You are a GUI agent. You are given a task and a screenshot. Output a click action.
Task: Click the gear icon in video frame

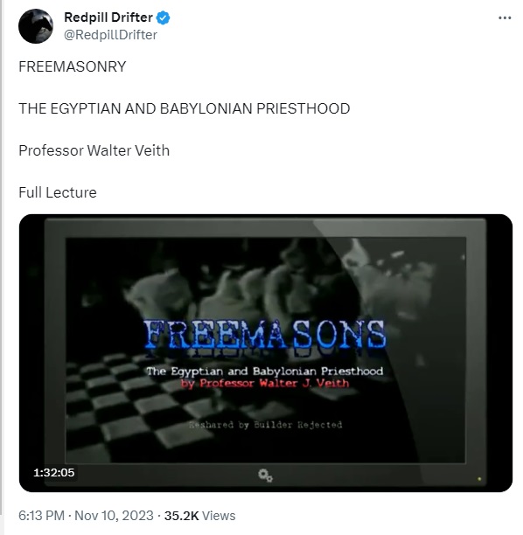(265, 476)
